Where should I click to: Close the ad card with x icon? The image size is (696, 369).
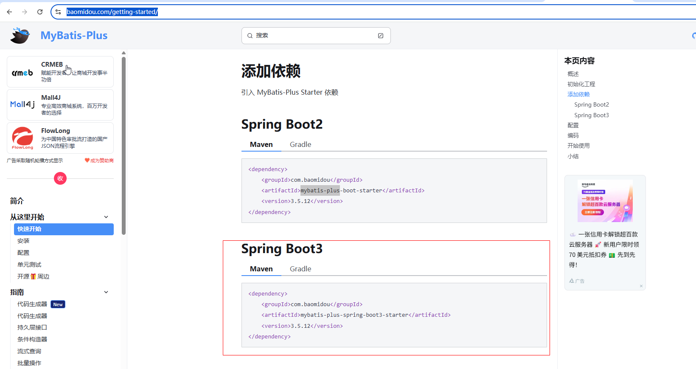coord(641,286)
